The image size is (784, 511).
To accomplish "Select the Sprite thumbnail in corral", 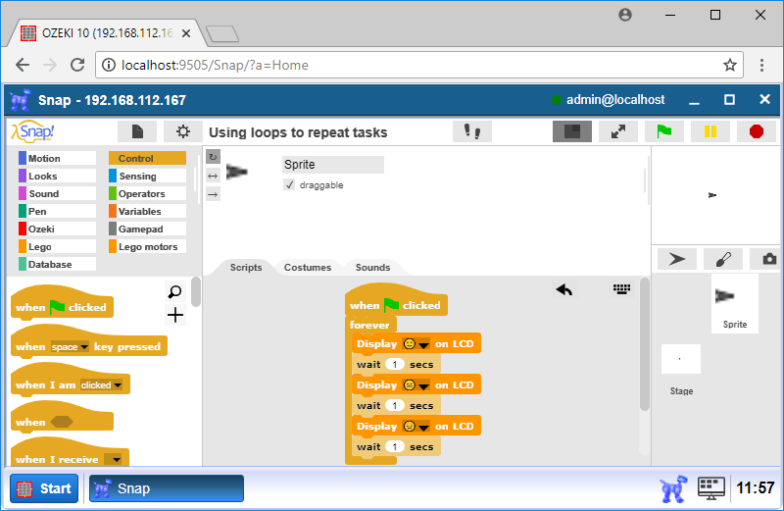I will [734, 303].
